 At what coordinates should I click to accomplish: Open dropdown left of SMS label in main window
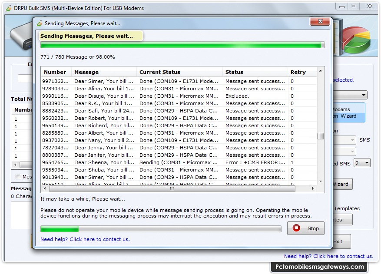[x=345, y=140]
